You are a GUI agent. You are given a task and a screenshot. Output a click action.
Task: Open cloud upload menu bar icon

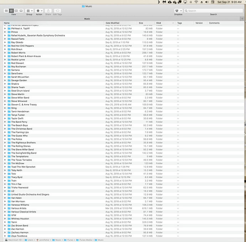170,2
